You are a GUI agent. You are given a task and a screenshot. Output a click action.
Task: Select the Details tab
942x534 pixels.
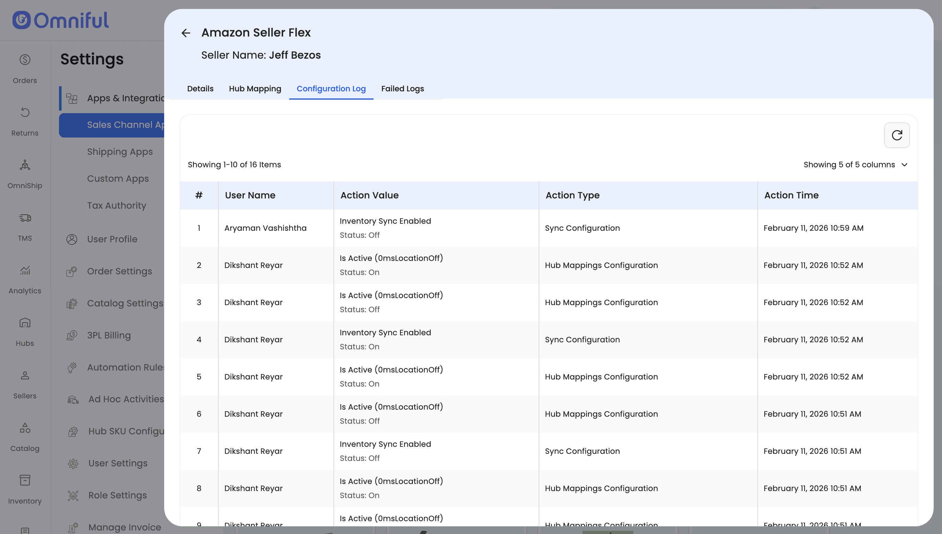coord(200,89)
